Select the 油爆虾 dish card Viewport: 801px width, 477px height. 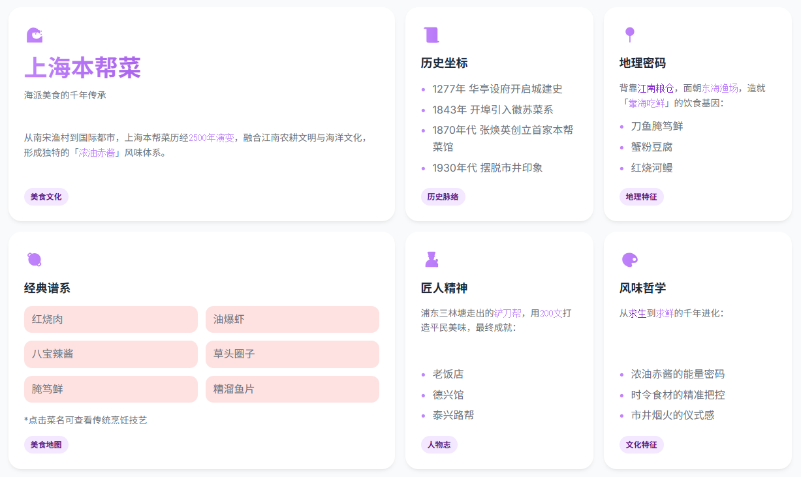pos(292,320)
